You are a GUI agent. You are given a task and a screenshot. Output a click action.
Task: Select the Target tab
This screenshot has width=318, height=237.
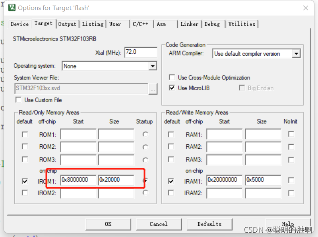(x=43, y=23)
